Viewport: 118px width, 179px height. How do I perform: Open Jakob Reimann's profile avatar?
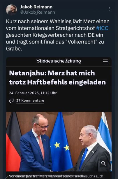point(11,10)
